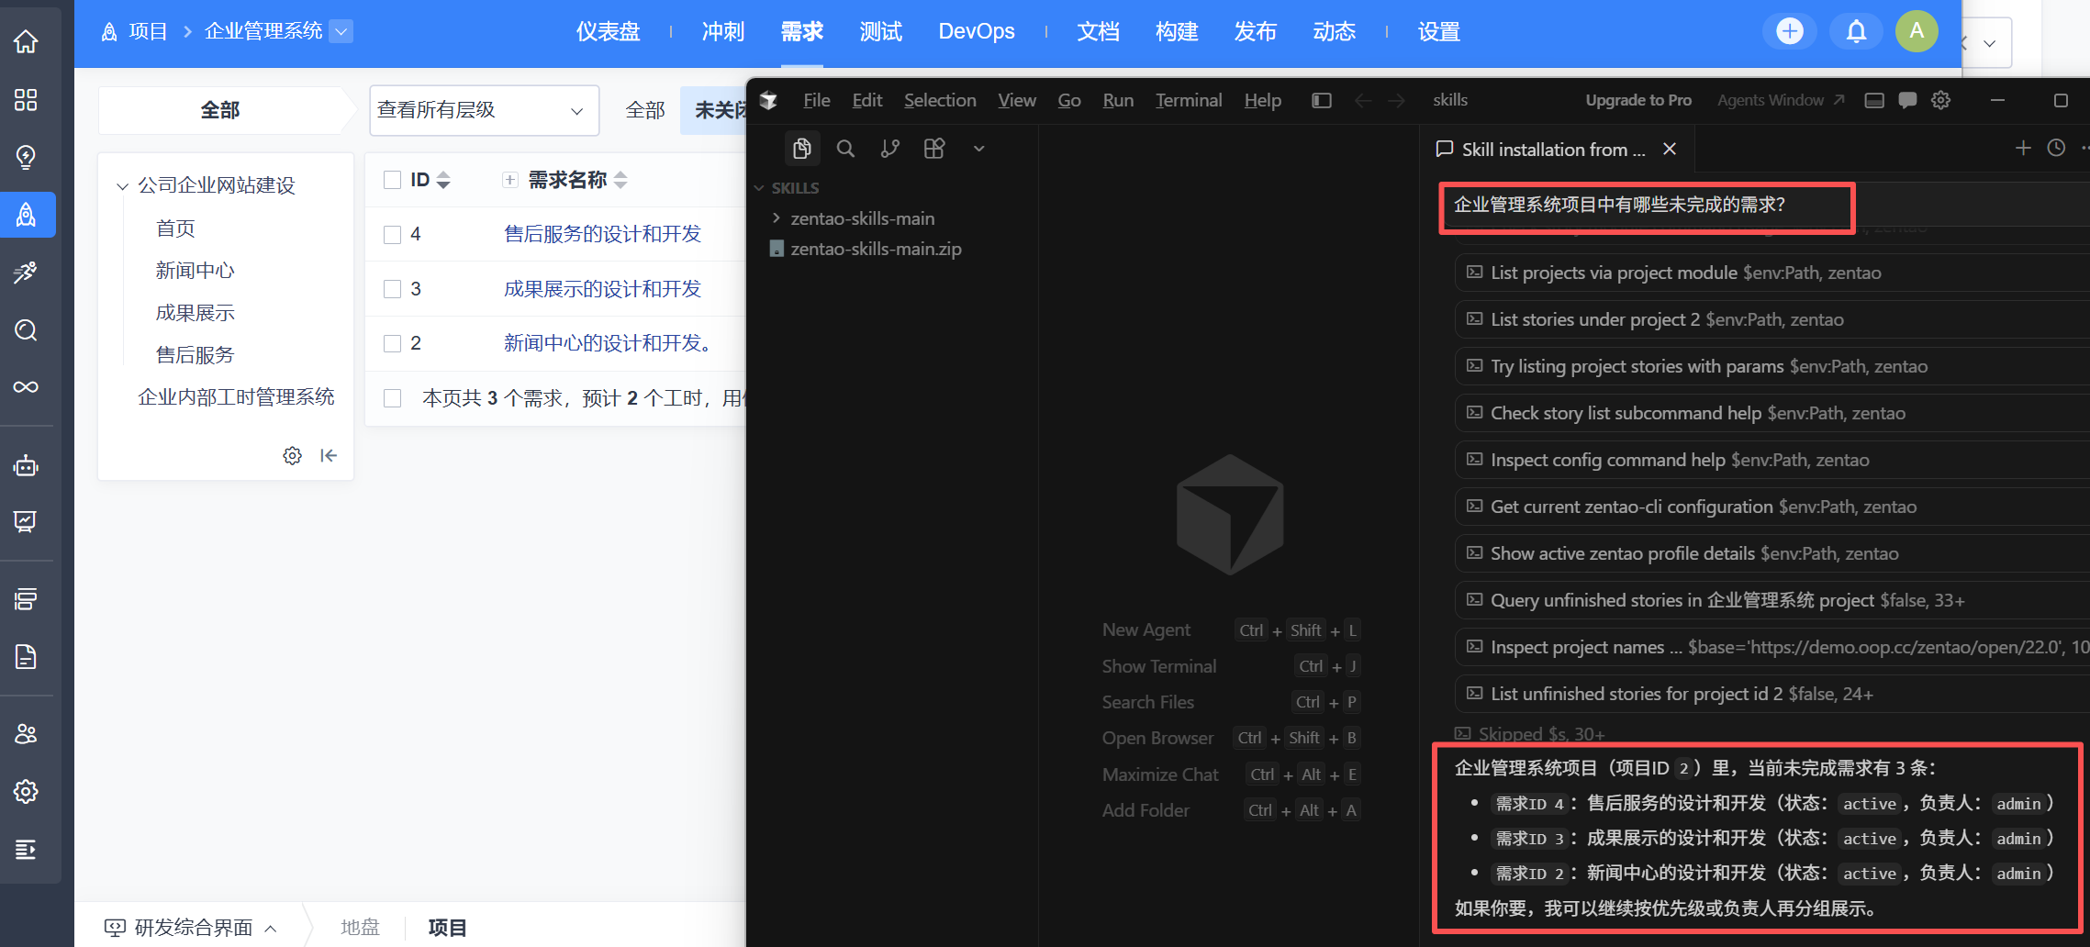
Task: Open the document icon in ZenTao sidebar
Action: (x=26, y=656)
